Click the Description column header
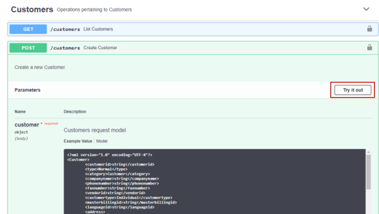This screenshot has width=379, height=214. tap(75, 111)
